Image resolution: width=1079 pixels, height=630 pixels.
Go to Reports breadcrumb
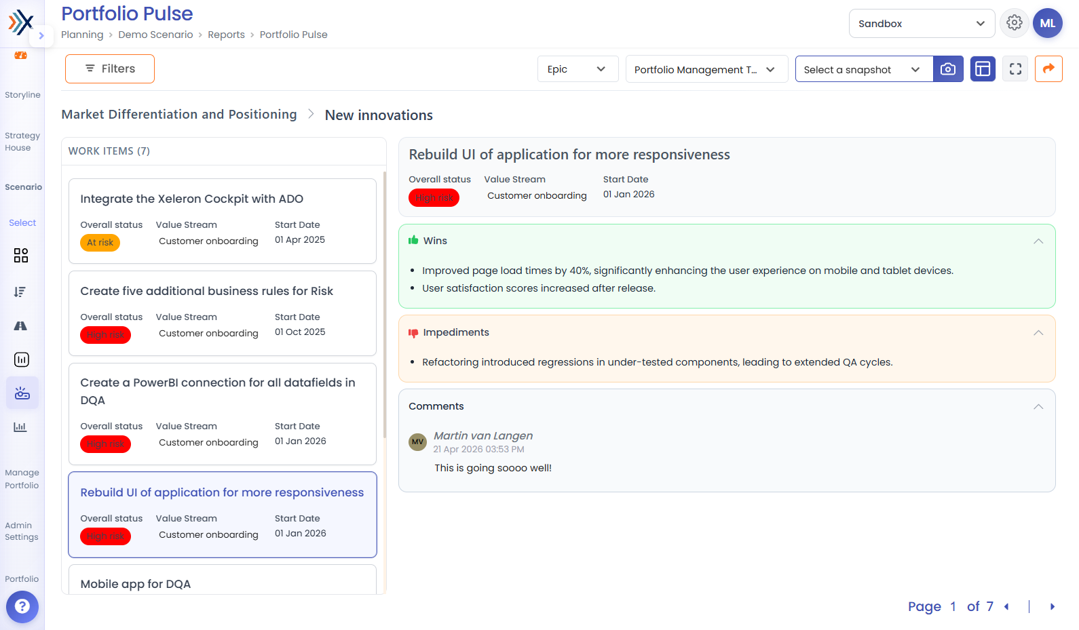tap(226, 35)
